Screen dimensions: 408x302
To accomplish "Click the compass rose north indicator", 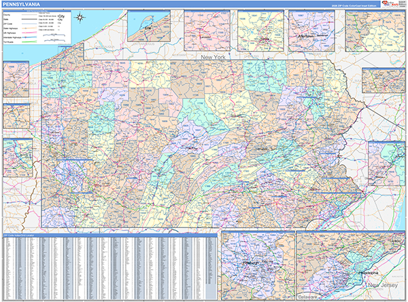I will 80,18.
